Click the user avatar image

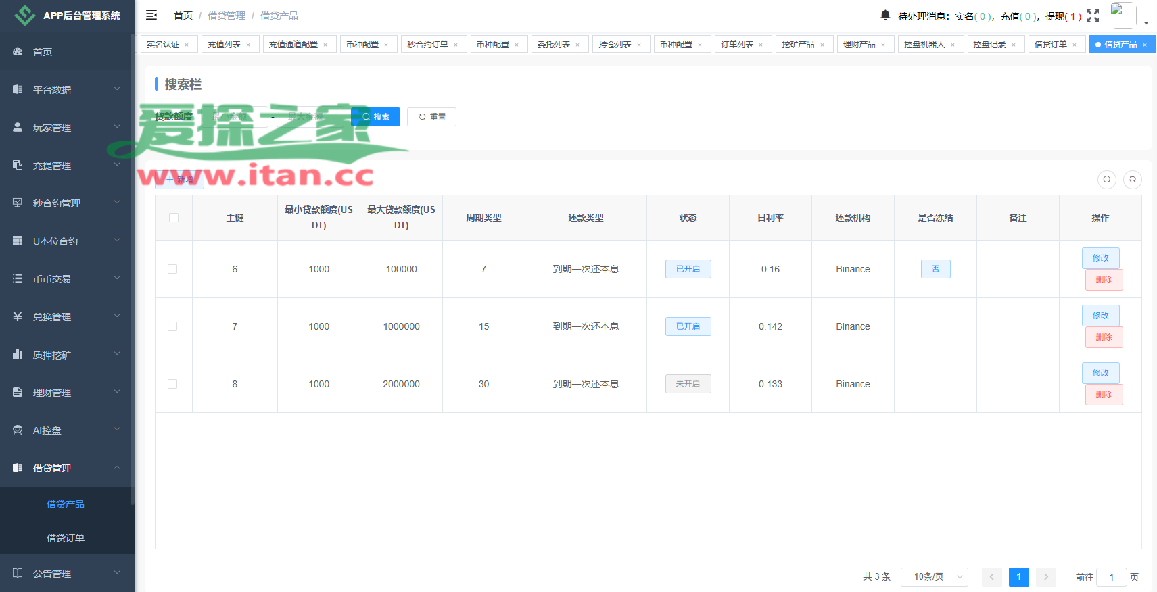point(1122,15)
